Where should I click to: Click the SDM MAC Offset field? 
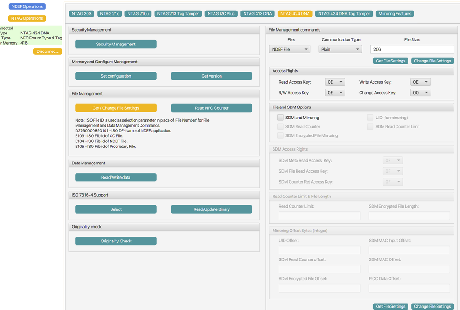[x=409, y=269]
